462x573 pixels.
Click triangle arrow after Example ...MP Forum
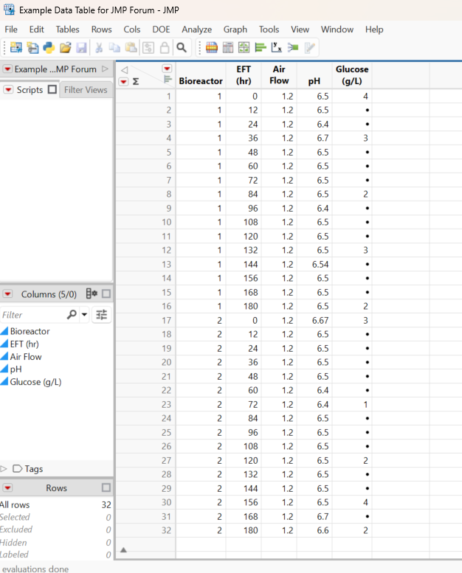click(x=105, y=69)
